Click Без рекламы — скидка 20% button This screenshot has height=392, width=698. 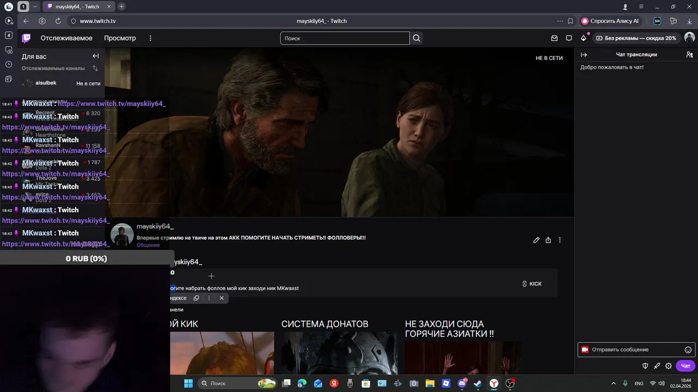636,38
